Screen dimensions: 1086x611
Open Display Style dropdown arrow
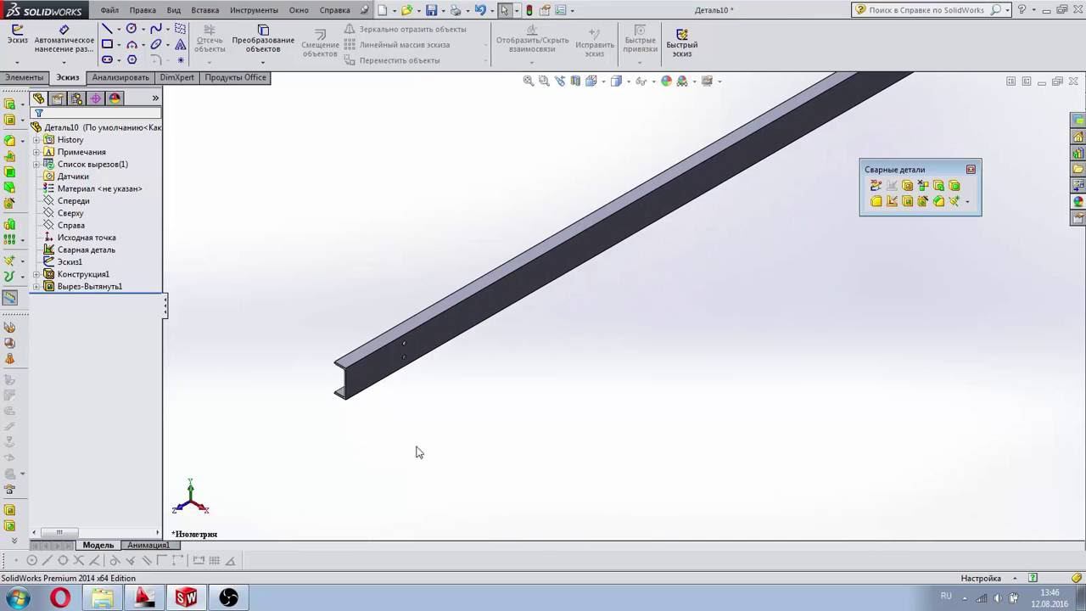[628, 81]
